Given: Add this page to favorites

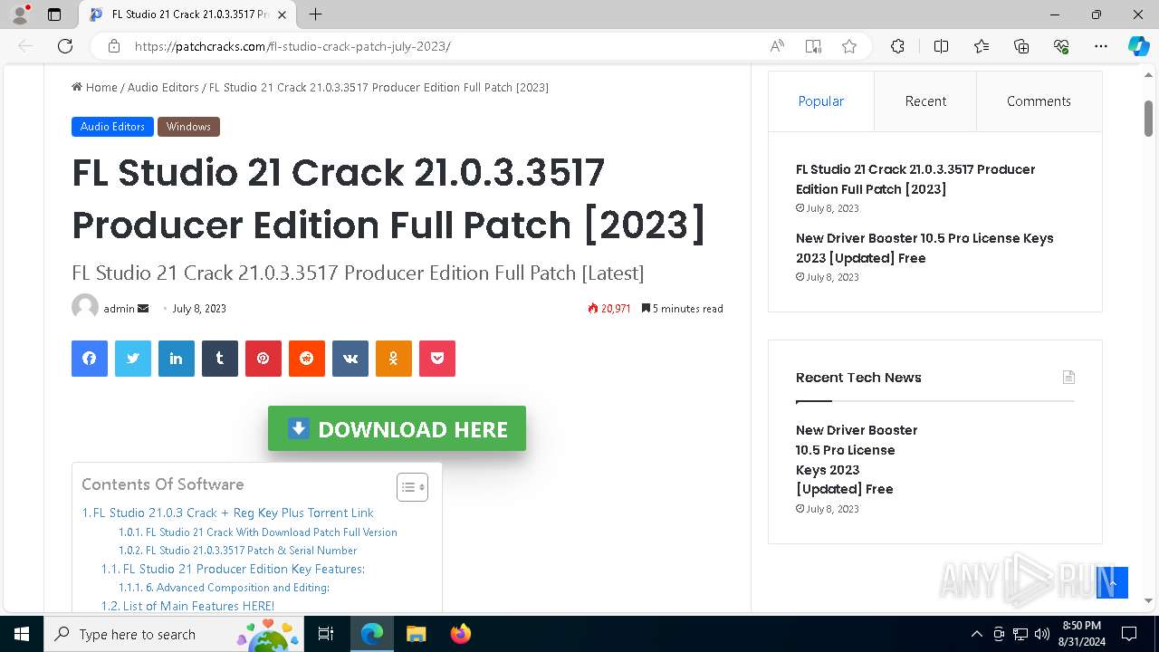Looking at the screenshot, I should click(x=849, y=46).
